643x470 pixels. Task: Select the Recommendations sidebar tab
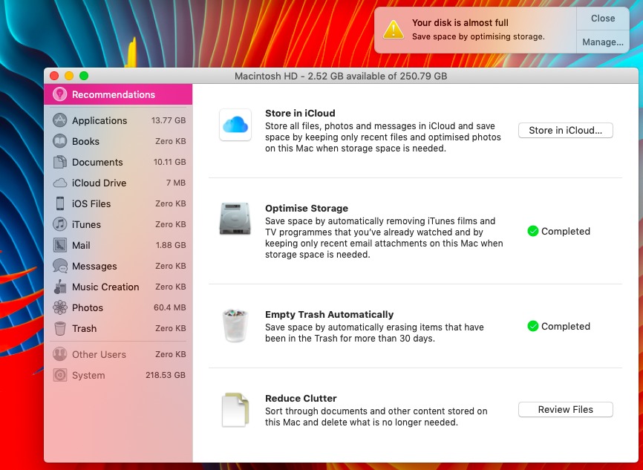(x=118, y=94)
